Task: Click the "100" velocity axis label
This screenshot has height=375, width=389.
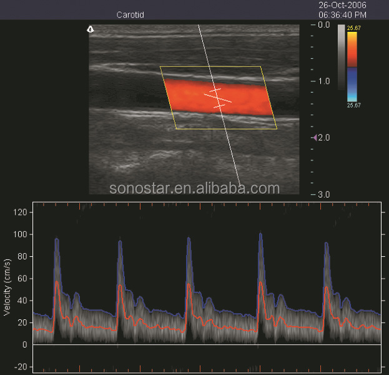Action: [21, 234]
